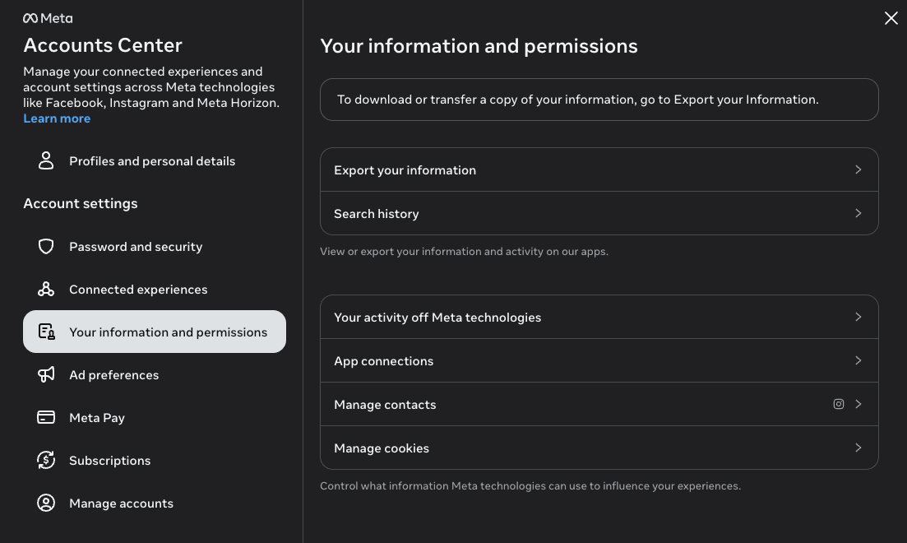Click chevron on App connections row
Image resolution: width=907 pixels, height=543 pixels.
click(858, 360)
